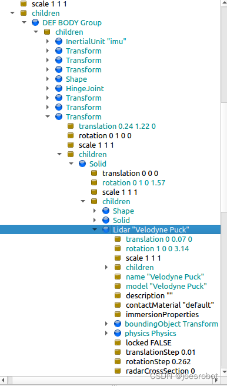
Task: Click the cube icon beside rotation 1 0 0 3.14
Action: coord(118,248)
